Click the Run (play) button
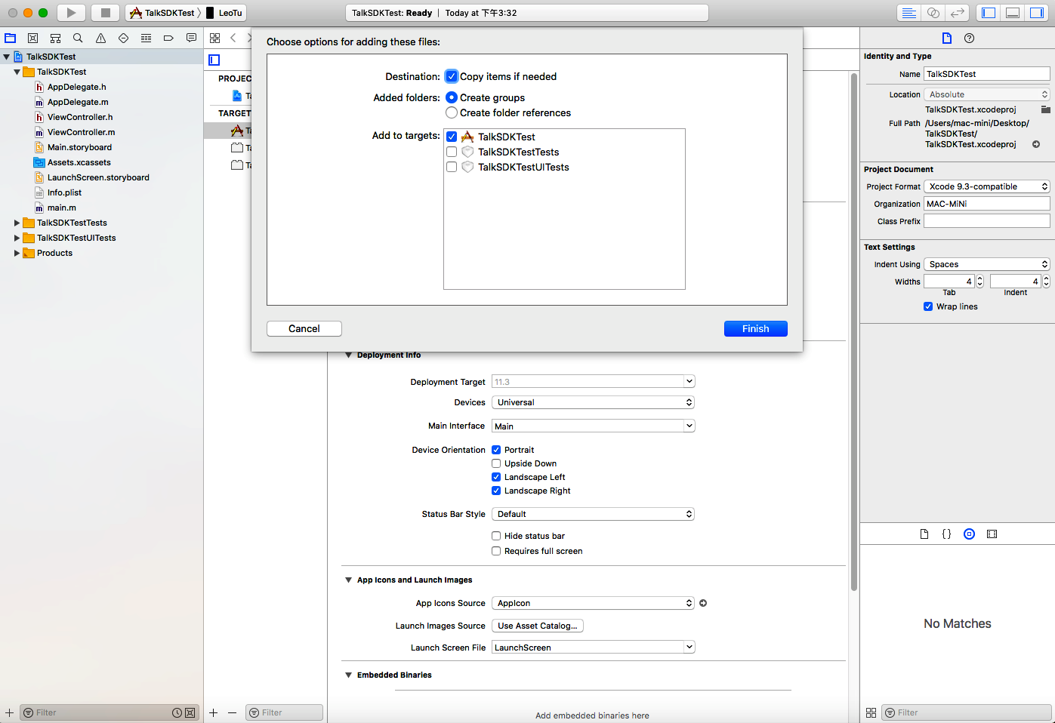This screenshot has height=723, width=1055. click(71, 13)
